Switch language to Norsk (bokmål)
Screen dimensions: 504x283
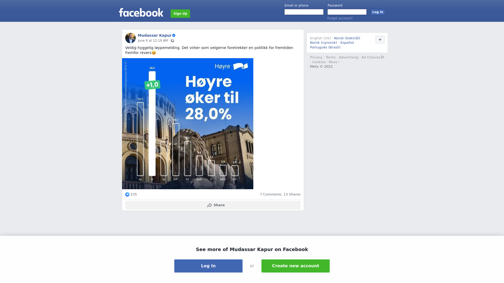coord(347,38)
